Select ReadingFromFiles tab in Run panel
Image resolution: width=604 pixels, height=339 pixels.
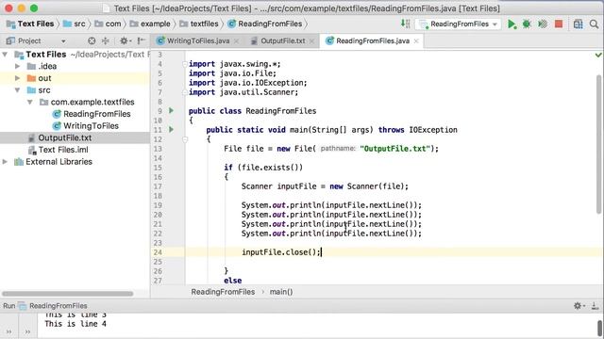coord(53,306)
